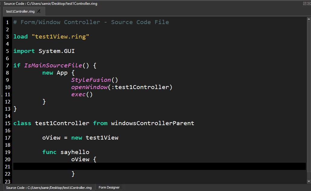This screenshot has height=191, width=311.
Task: Float the Source Code dock panel
Action: (304, 3)
